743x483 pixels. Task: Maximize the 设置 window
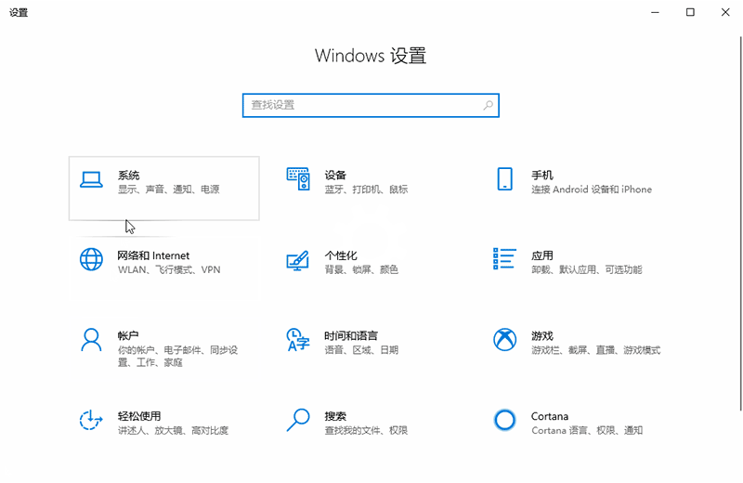690,13
